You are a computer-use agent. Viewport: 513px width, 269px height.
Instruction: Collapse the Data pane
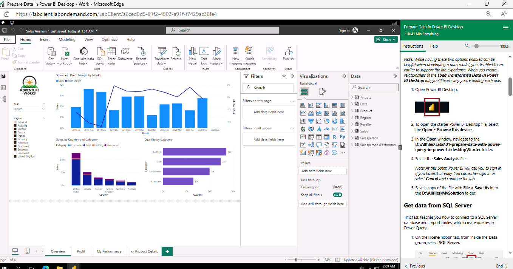[396, 76]
